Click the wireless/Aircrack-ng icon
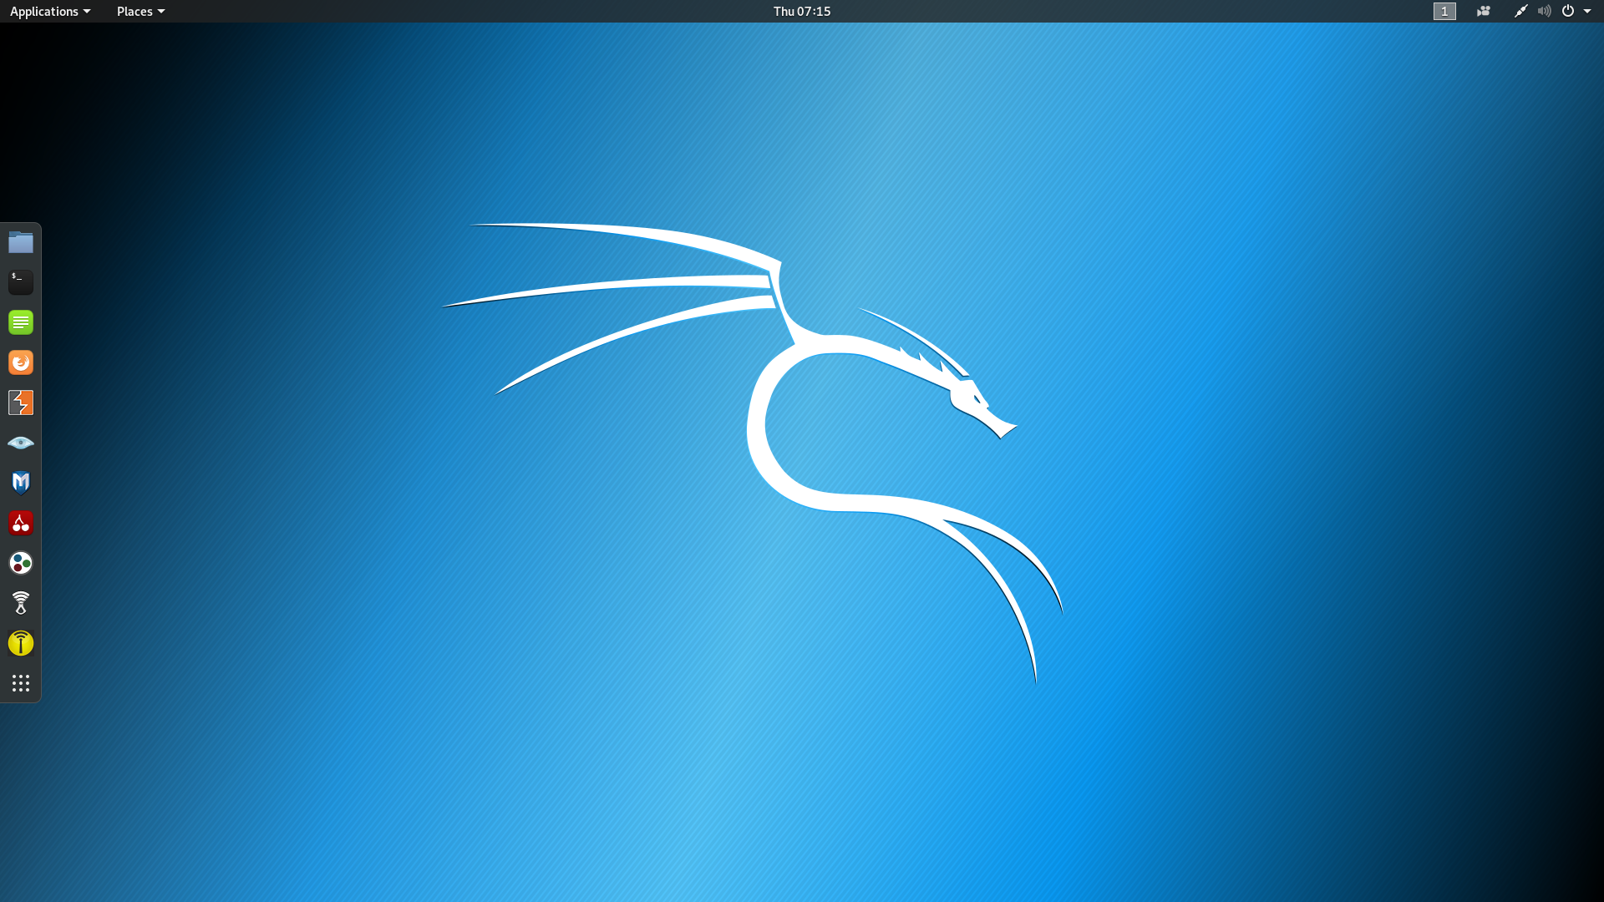Image resolution: width=1604 pixels, height=902 pixels. pyautogui.click(x=20, y=602)
